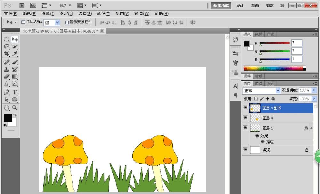
Task: Select the Eyedropper tool
Action: click(15, 54)
